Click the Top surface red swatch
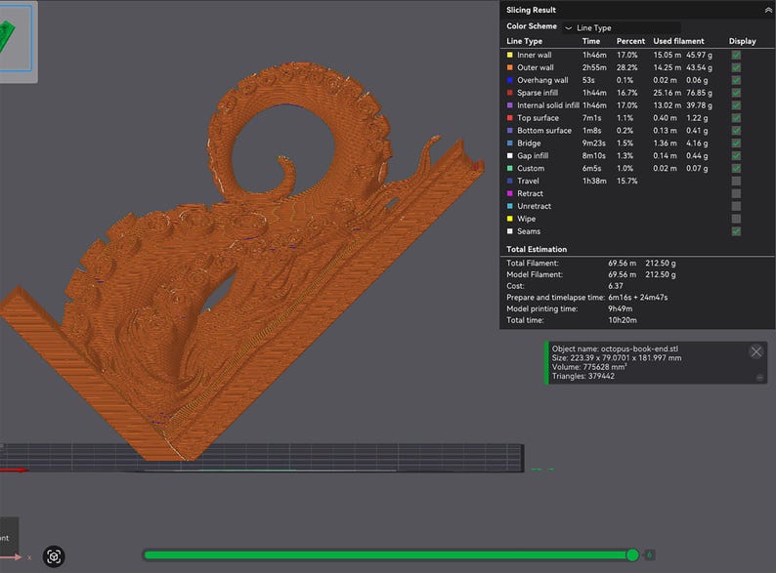This screenshot has height=573, width=776. point(510,118)
